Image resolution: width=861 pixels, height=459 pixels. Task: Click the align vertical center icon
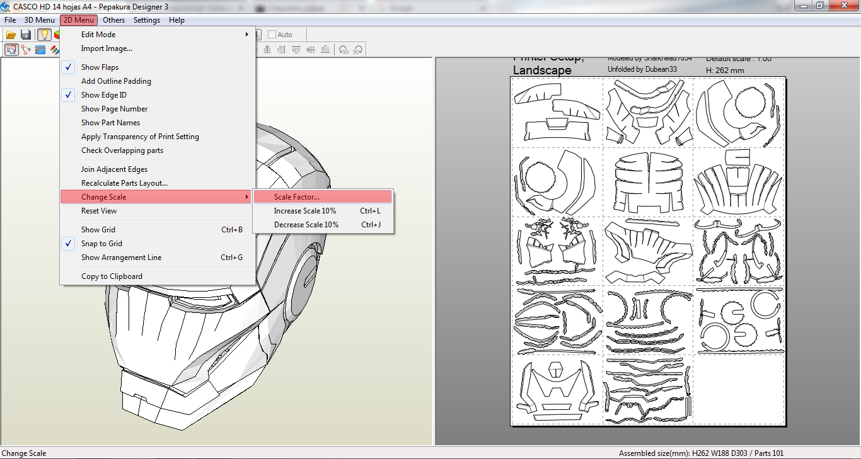click(311, 50)
